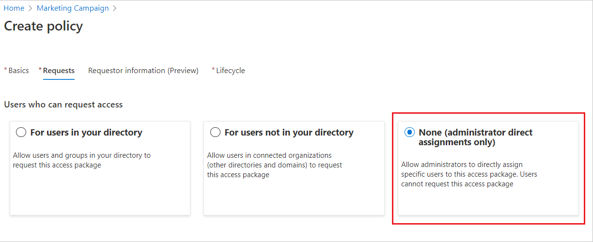Go to Marketing Campaign breadcrumb
This screenshot has width=593, height=242.
point(73,8)
